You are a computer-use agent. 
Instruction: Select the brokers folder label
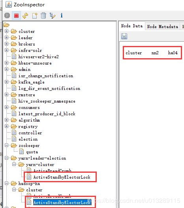[x=27, y=44]
